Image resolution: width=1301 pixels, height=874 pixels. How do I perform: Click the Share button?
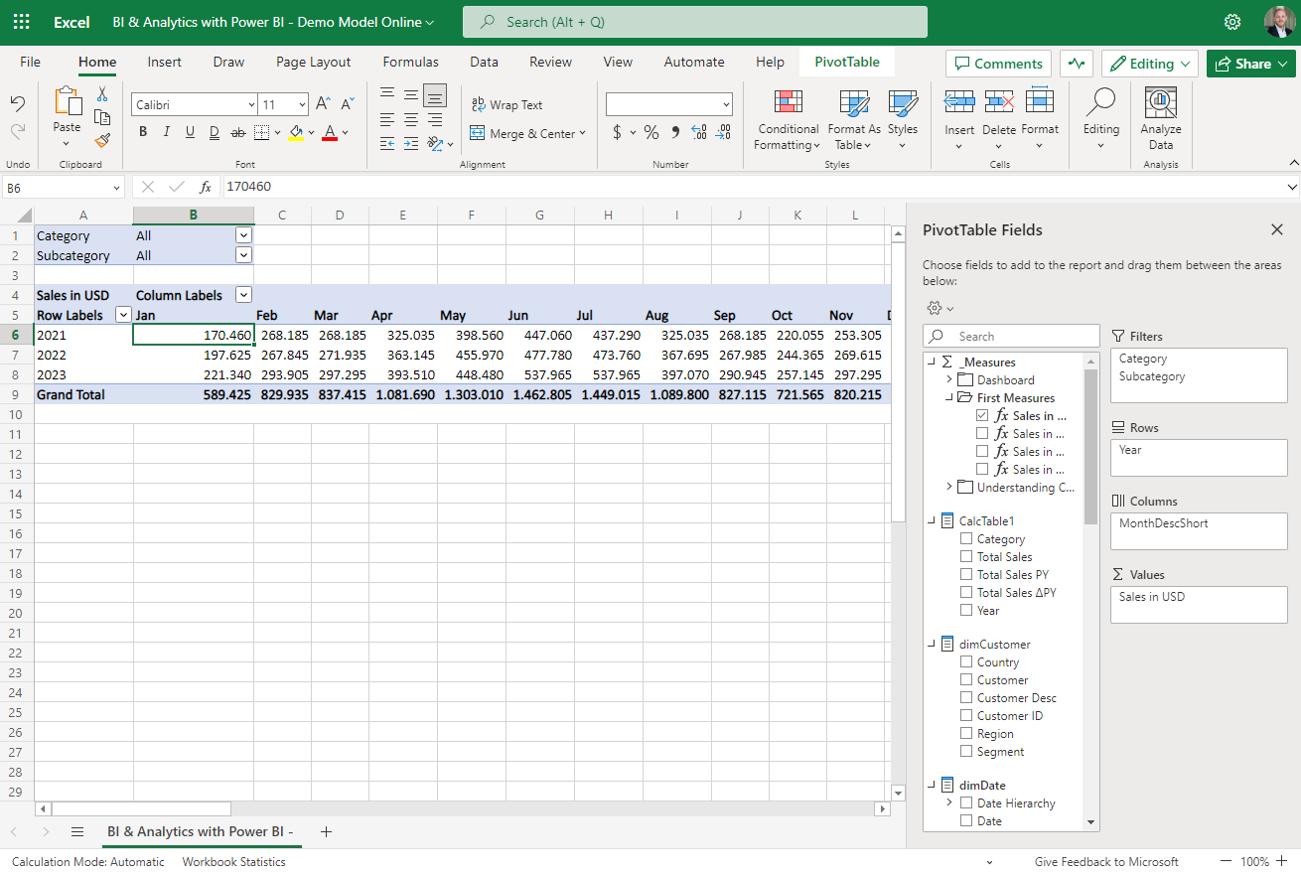[x=1251, y=64]
